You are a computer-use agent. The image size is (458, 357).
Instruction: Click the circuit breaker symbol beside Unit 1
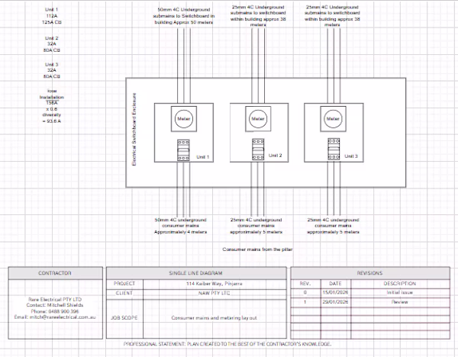coord(183,150)
